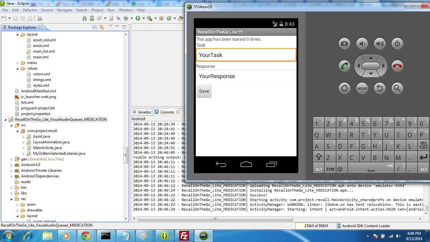Expand the menu folder node
This screenshot has height=242, width=430.
point(18,63)
